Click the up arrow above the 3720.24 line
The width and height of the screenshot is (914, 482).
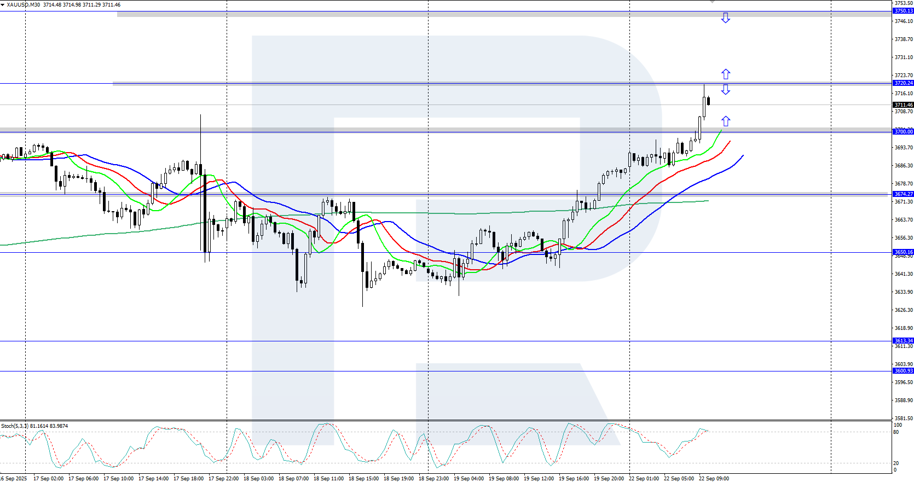pyautogui.click(x=725, y=74)
